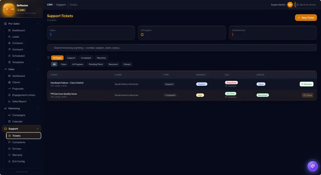Click the In Progress summary card
Image resolution: width=321 pixels, height=175 pixels.
182,33
